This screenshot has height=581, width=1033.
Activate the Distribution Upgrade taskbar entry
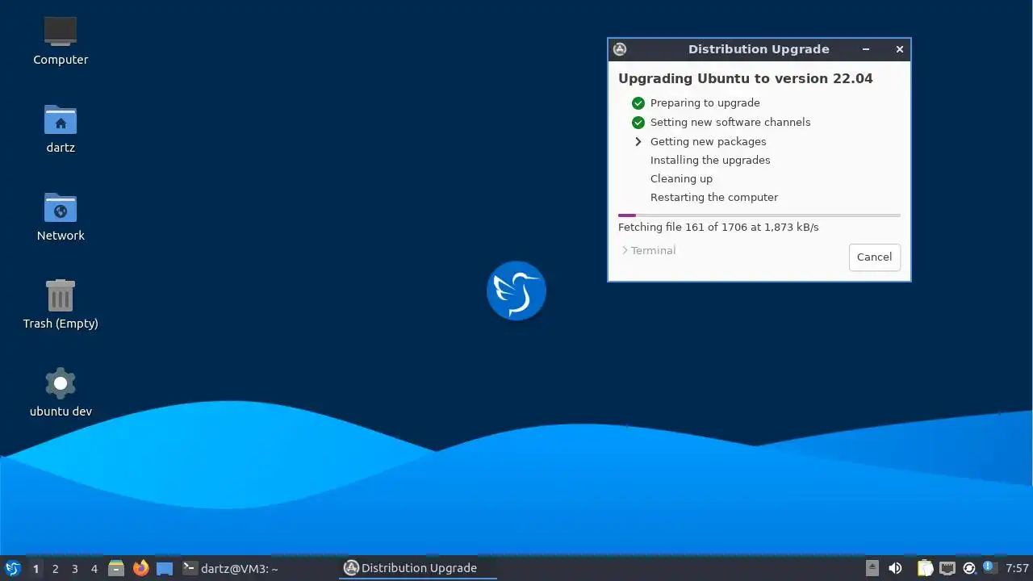(x=418, y=568)
